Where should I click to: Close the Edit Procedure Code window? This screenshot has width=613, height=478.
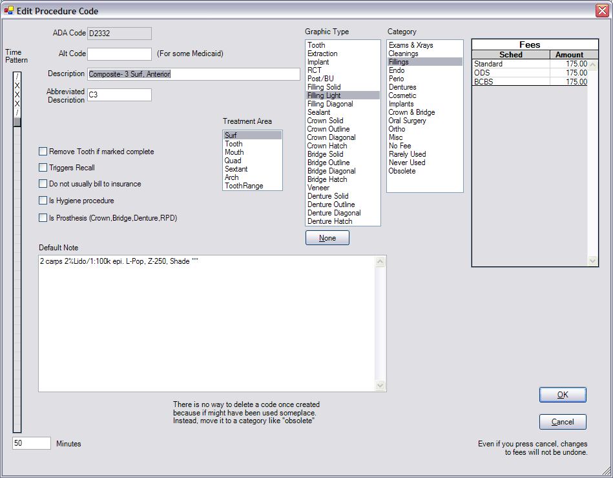602,10
